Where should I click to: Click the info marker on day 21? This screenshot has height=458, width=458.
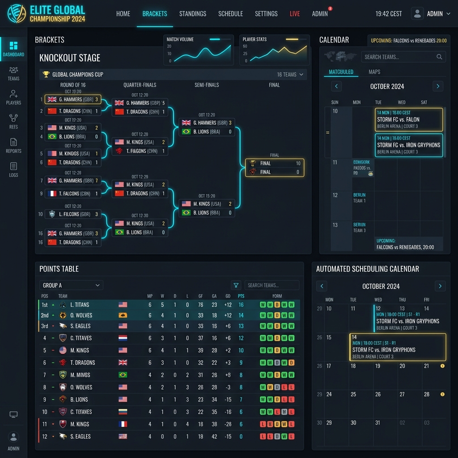(442, 366)
